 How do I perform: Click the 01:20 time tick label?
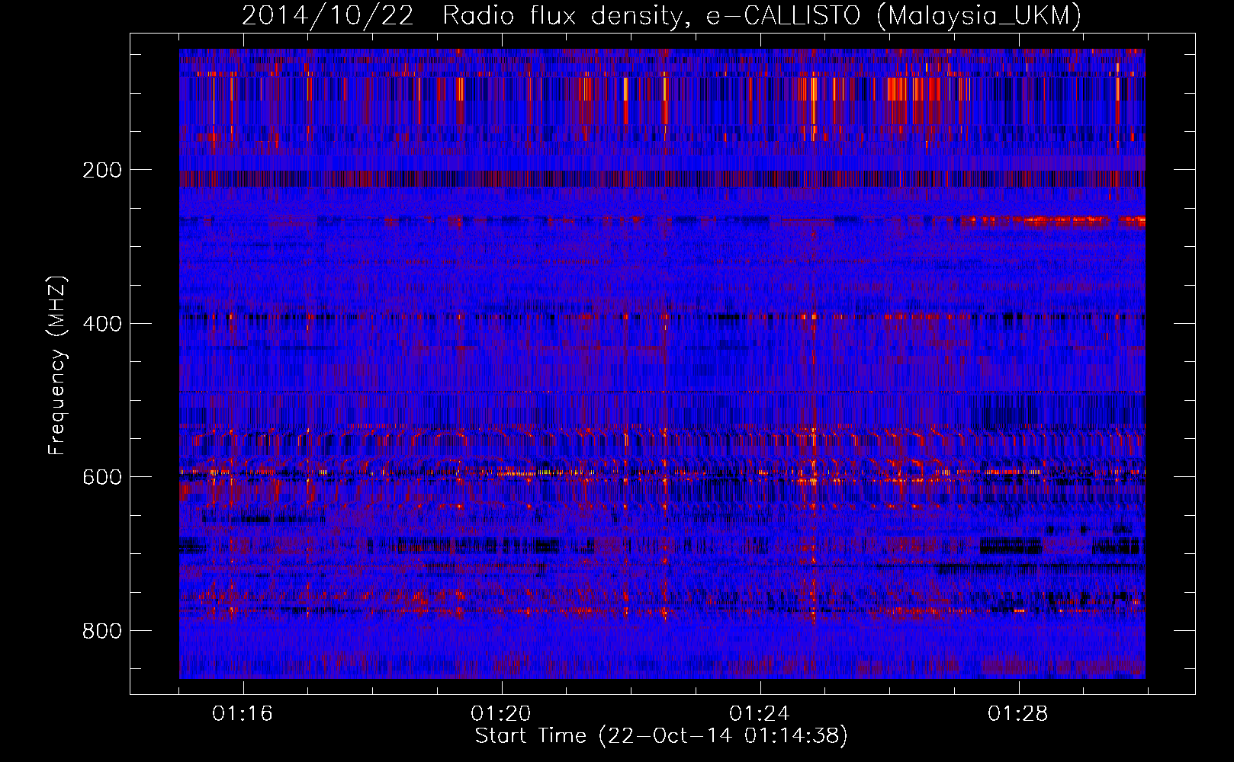[501, 714]
